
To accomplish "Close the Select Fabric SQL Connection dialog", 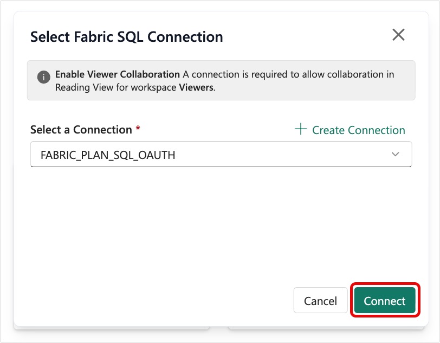I will [x=398, y=35].
